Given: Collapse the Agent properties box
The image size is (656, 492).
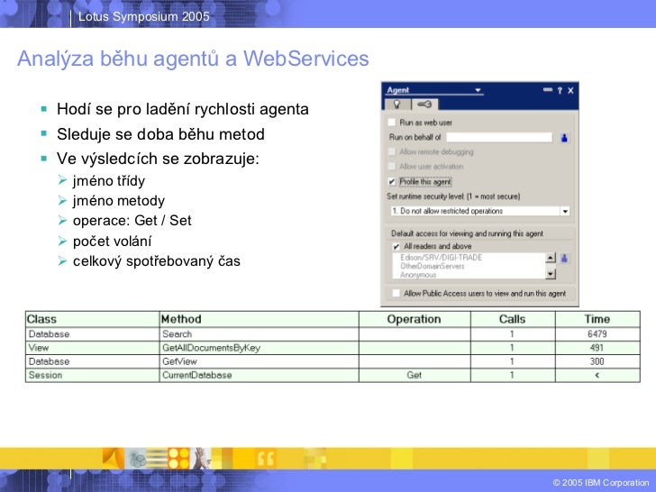Looking at the screenshot, I should pos(548,90).
